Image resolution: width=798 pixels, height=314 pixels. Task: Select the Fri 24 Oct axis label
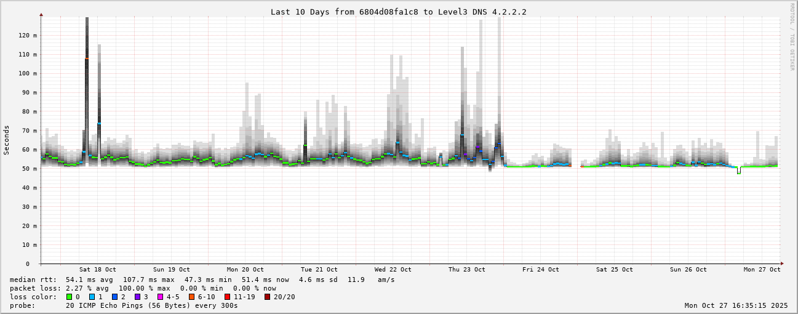pos(540,270)
